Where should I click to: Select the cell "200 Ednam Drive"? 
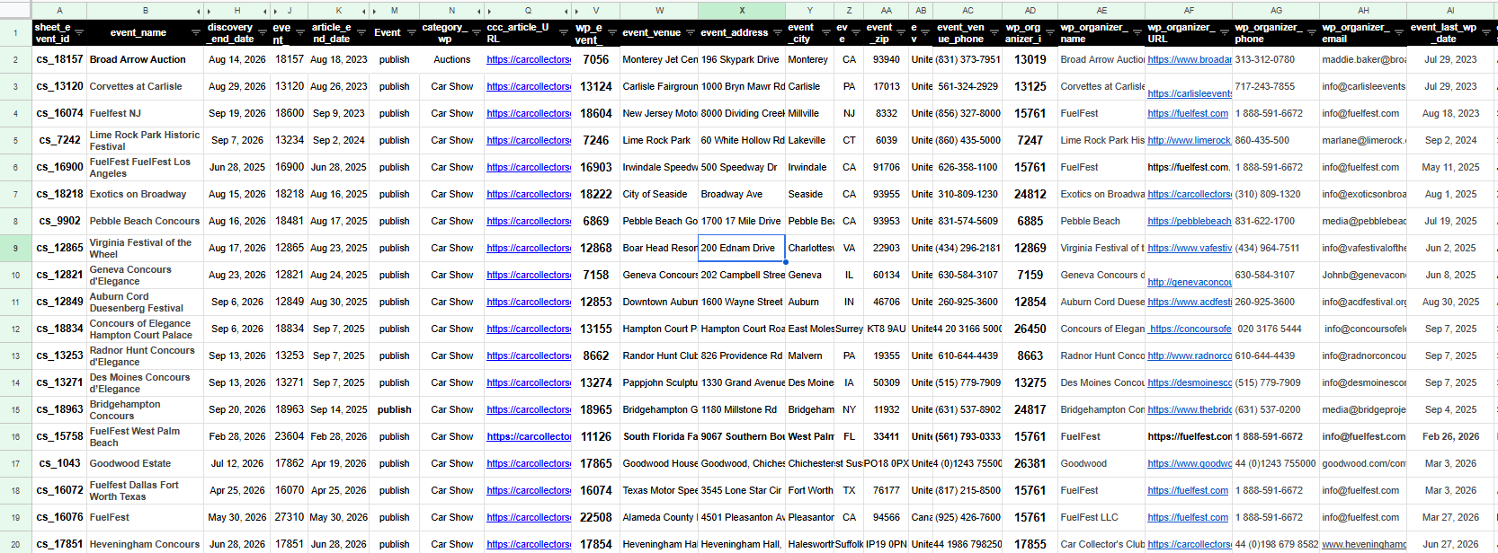pyautogui.click(x=742, y=248)
